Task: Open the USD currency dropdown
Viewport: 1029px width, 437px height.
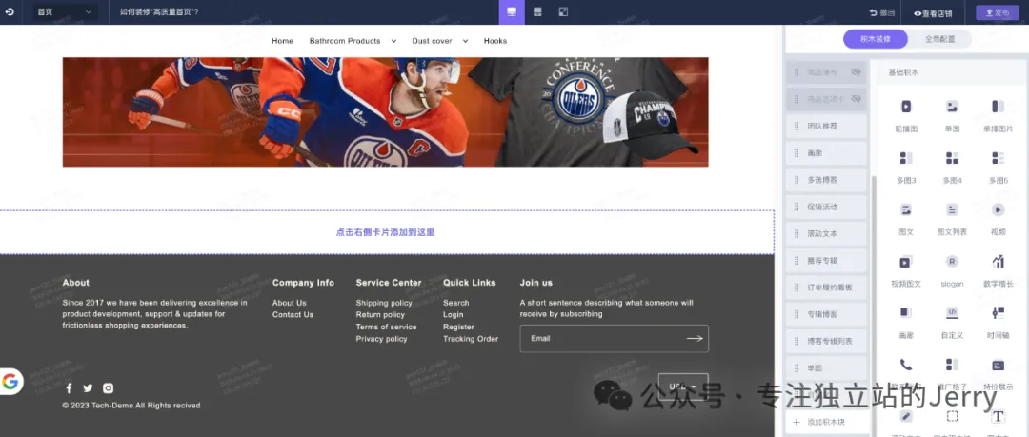Action: click(x=682, y=387)
